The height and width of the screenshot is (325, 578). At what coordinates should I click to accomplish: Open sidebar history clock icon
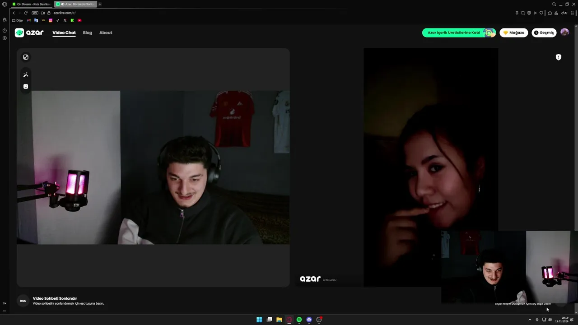(5, 31)
